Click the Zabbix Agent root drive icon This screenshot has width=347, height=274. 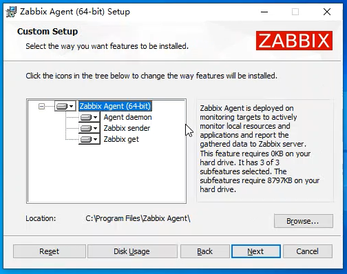(62, 106)
